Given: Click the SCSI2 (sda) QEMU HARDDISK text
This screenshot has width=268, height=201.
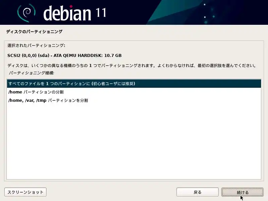Looking at the screenshot, I should [64, 56].
